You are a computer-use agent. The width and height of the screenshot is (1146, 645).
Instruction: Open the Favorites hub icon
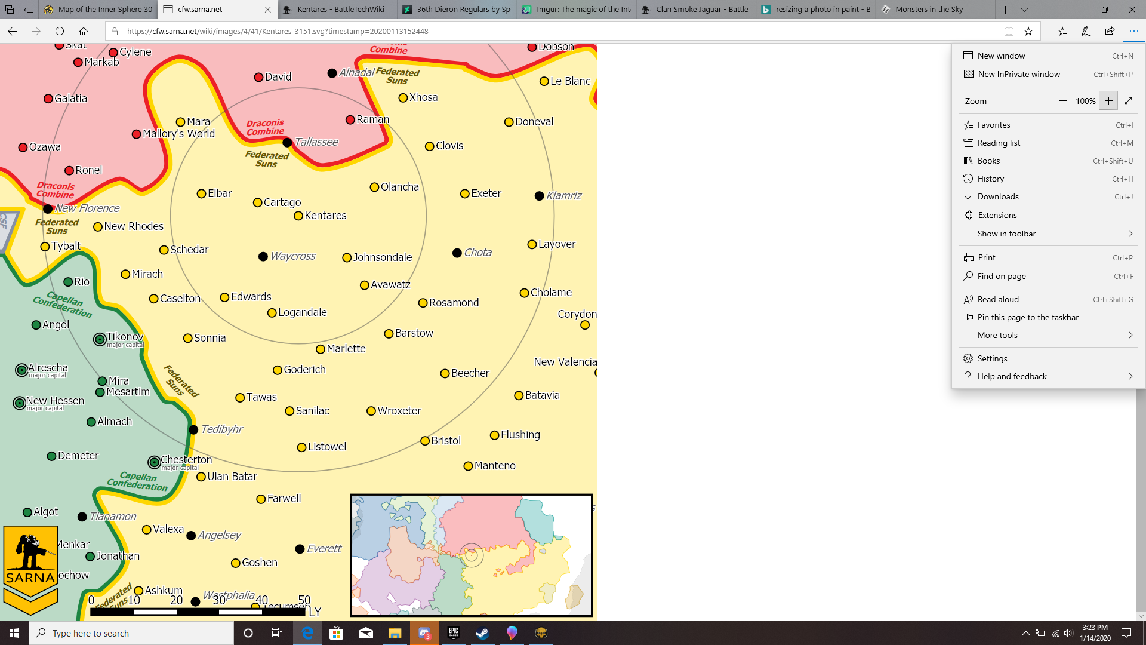pos(1062,32)
